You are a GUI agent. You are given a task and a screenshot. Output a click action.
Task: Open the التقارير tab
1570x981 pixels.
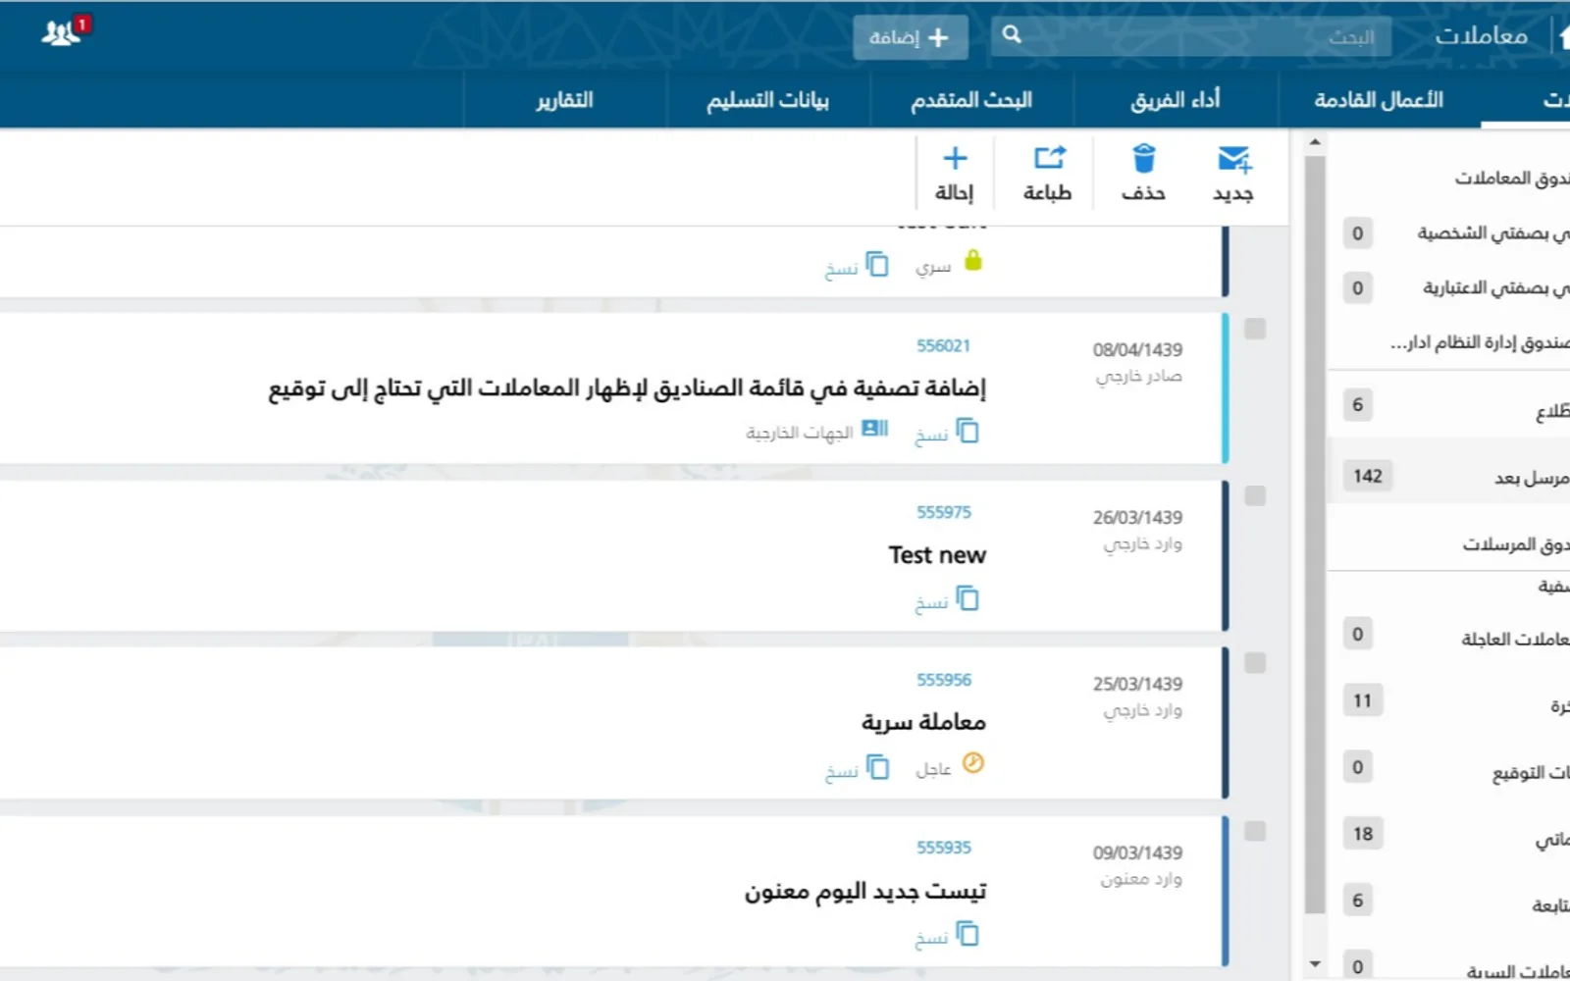tap(564, 100)
